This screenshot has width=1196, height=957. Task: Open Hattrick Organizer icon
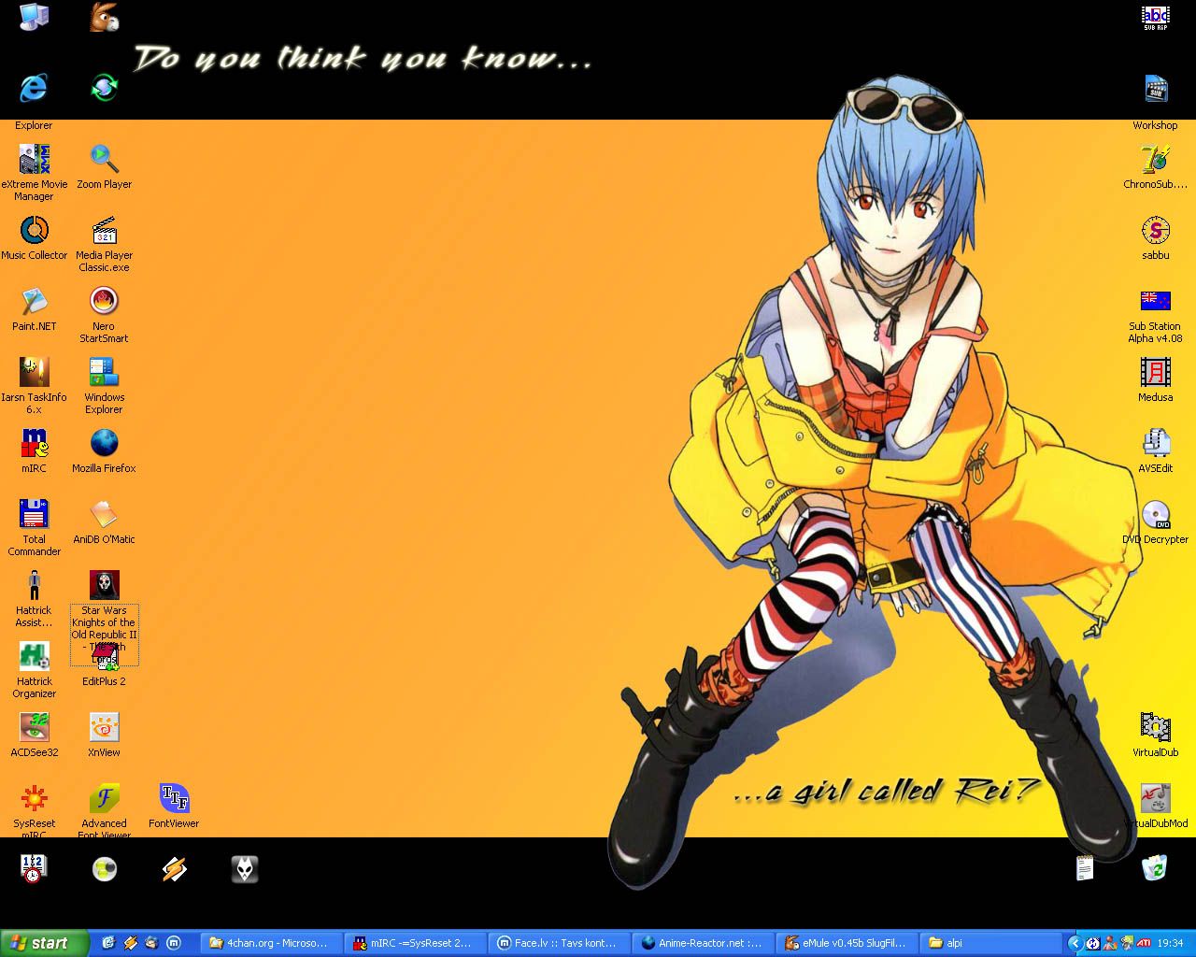(x=34, y=656)
